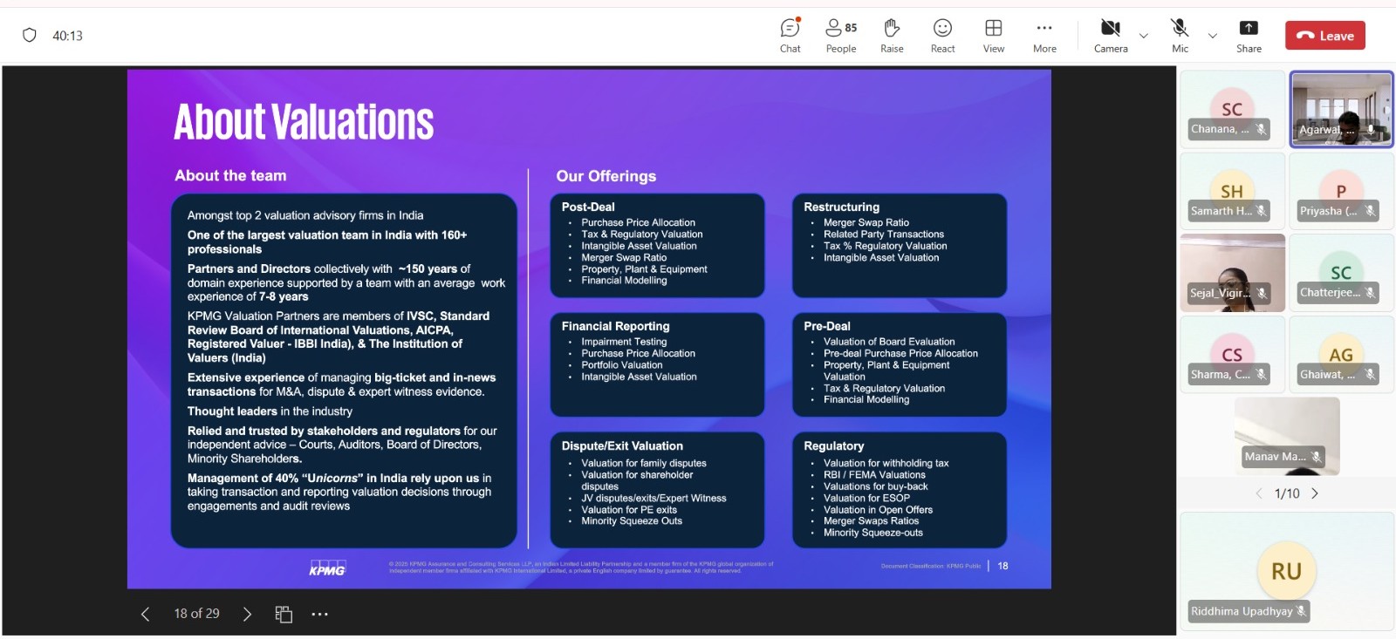Share your screen content

pyautogui.click(x=1249, y=36)
